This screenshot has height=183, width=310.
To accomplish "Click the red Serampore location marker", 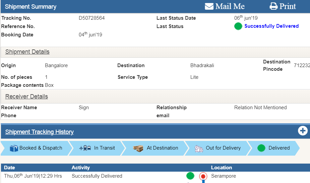I will tap(203, 176).
